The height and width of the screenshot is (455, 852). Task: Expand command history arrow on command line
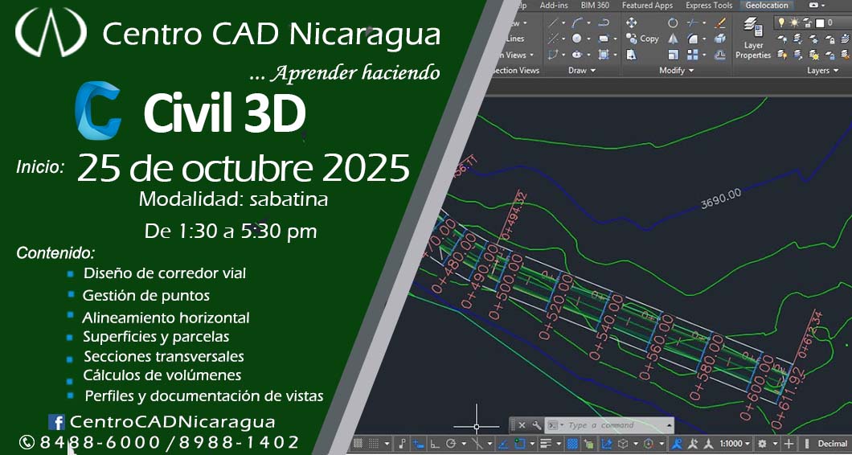[x=669, y=425]
